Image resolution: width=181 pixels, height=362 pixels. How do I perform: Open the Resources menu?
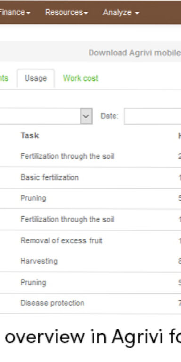66,12
